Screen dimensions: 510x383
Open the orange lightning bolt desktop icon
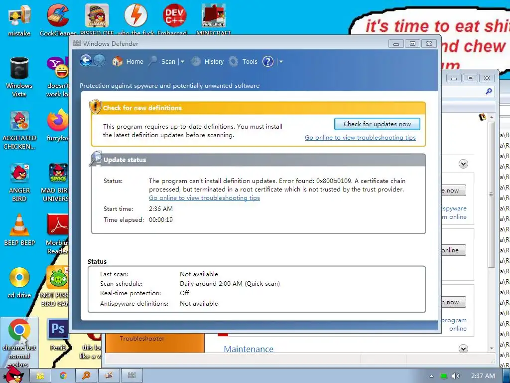[x=135, y=19]
